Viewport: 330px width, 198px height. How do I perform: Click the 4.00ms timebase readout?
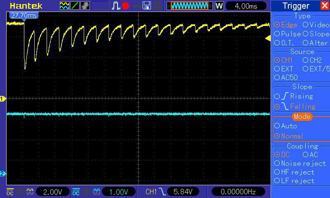click(246, 6)
